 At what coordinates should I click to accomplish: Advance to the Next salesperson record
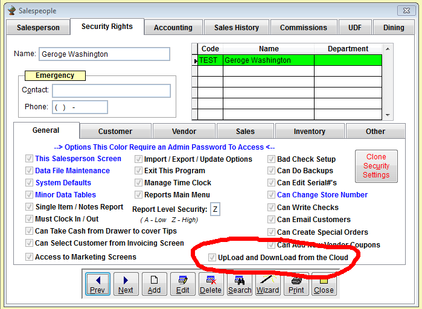(126, 284)
